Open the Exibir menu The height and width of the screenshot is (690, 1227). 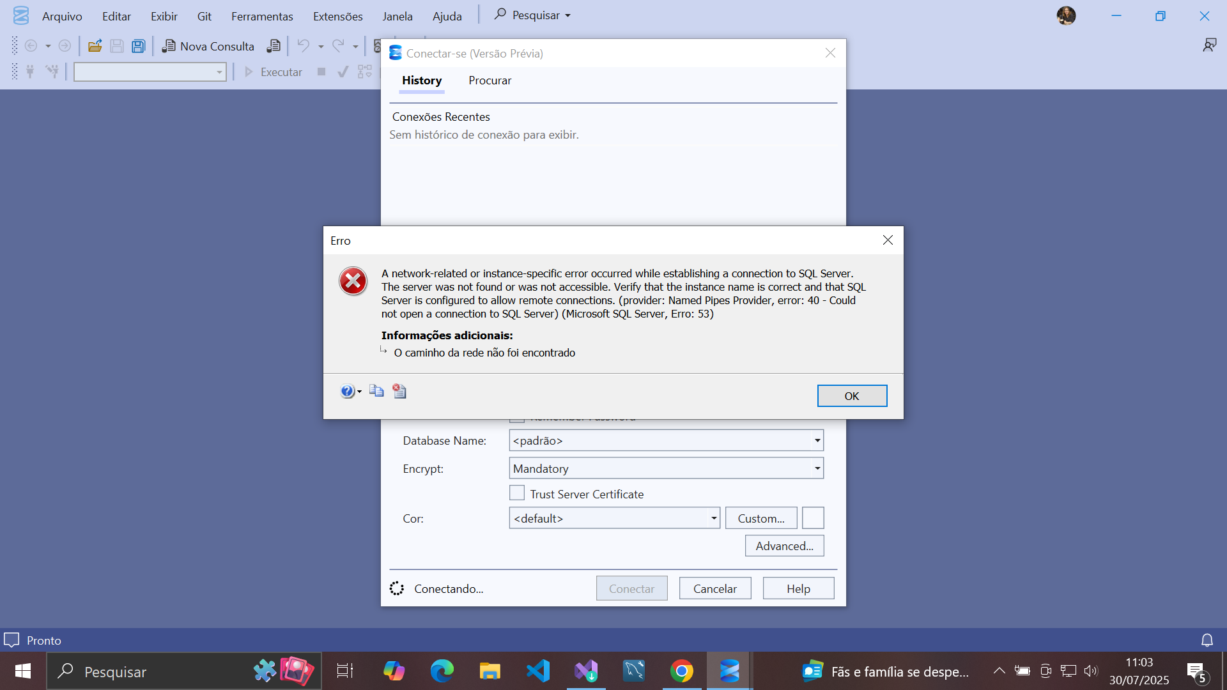click(x=164, y=16)
